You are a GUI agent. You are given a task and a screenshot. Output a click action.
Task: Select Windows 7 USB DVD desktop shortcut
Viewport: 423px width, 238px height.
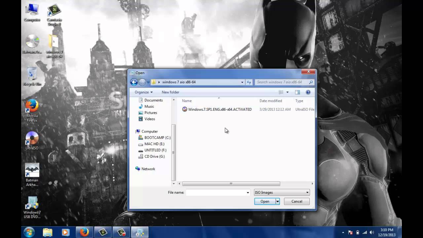32,208
